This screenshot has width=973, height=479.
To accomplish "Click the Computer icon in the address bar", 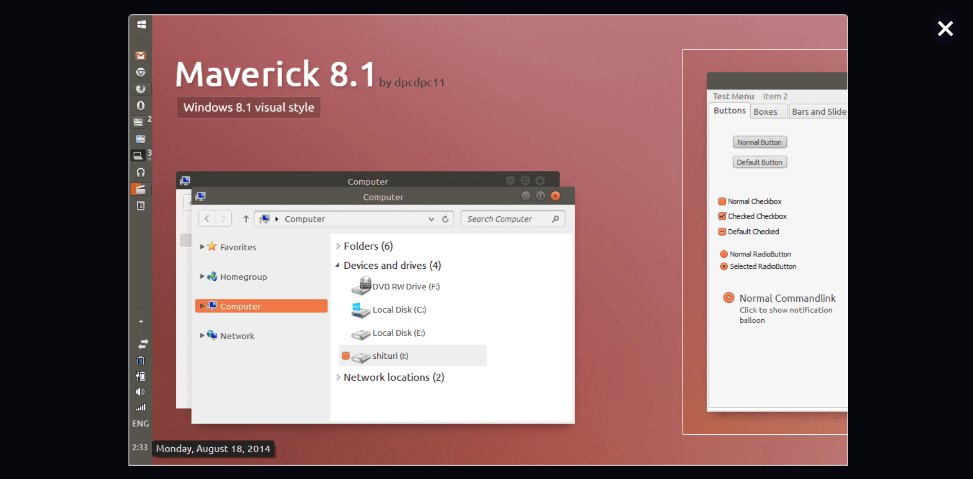I will (x=265, y=219).
